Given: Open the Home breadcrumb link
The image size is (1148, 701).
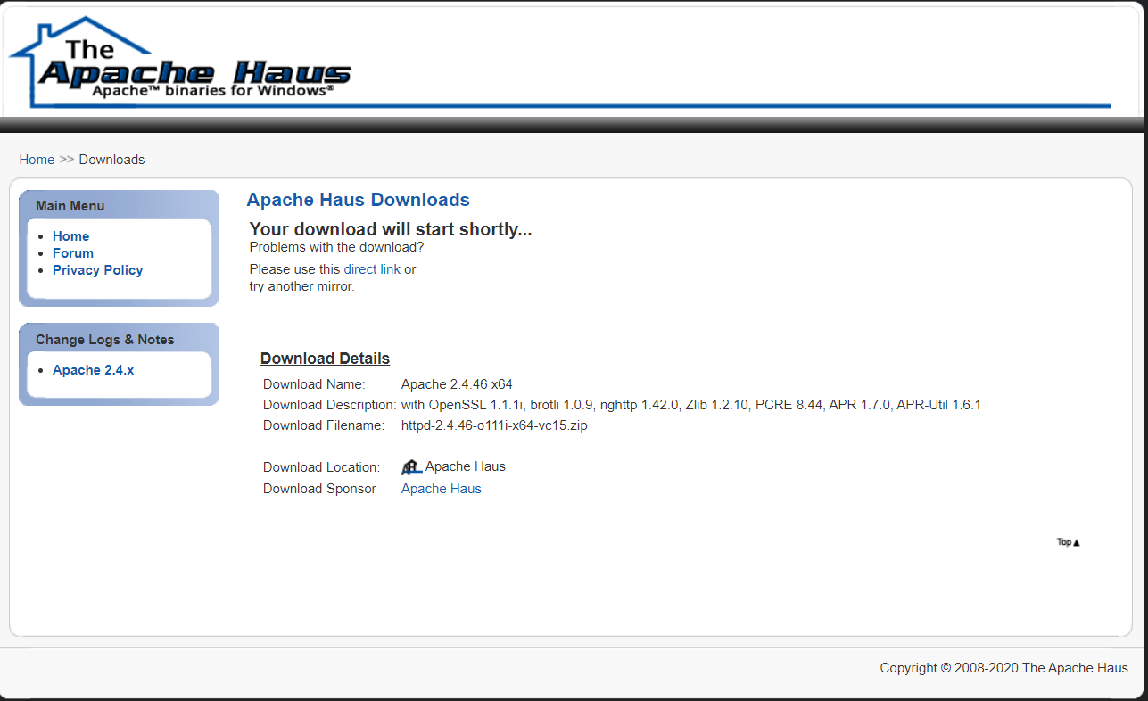Looking at the screenshot, I should pos(37,160).
